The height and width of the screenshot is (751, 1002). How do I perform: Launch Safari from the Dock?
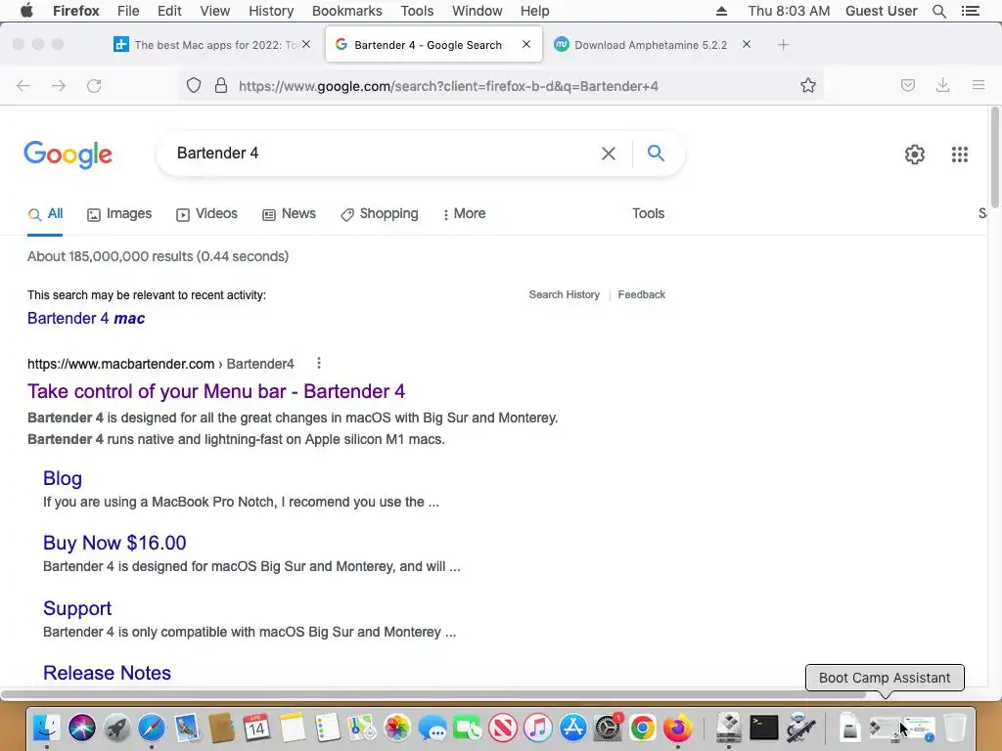pos(152,728)
